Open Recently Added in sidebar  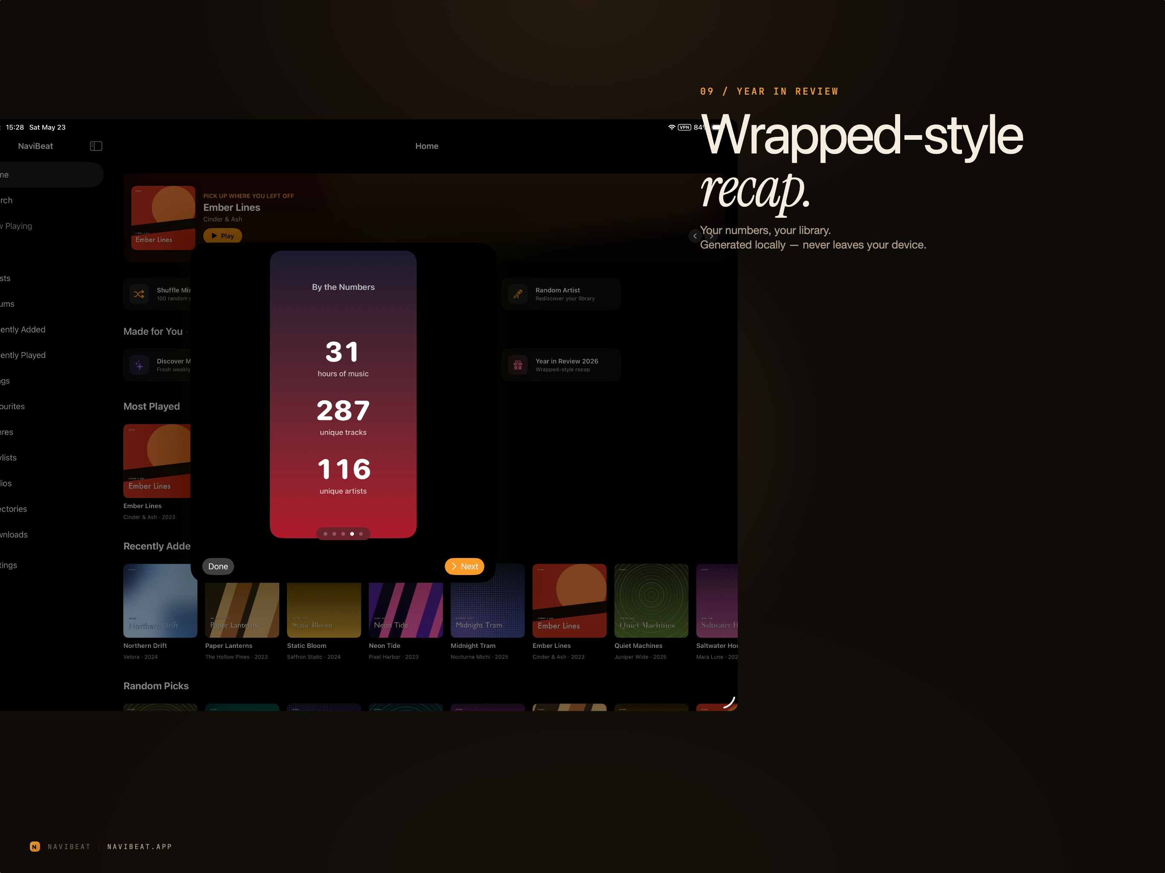(x=52, y=330)
